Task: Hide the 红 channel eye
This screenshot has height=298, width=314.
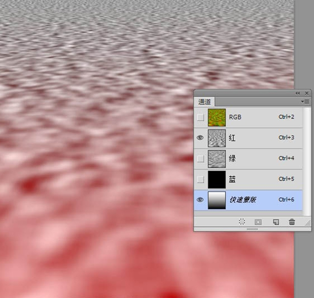Action: (200, 138)
